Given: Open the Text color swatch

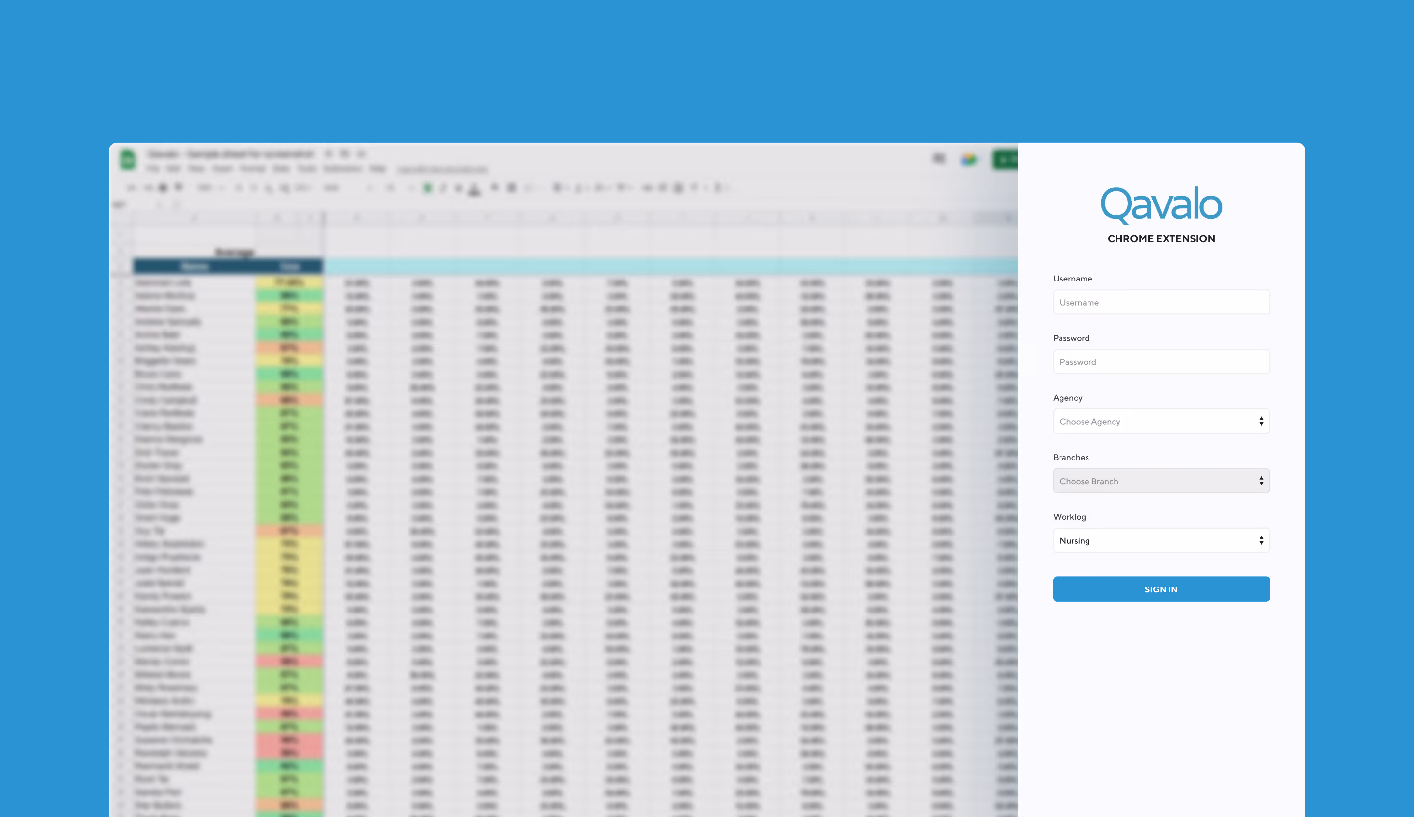Looking at the screenshot, I should point(474,188).
